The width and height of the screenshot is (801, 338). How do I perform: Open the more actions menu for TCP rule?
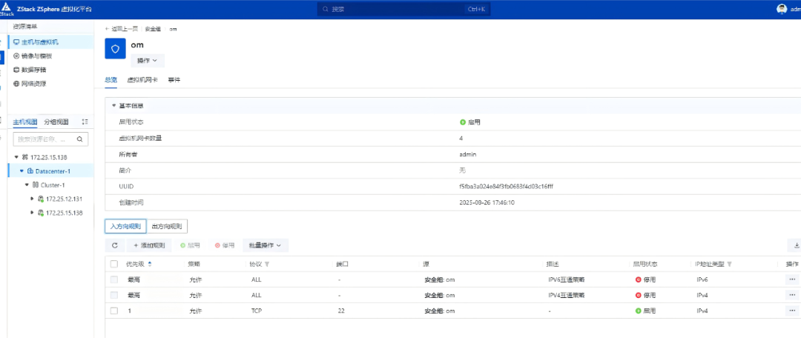point(792,311)
